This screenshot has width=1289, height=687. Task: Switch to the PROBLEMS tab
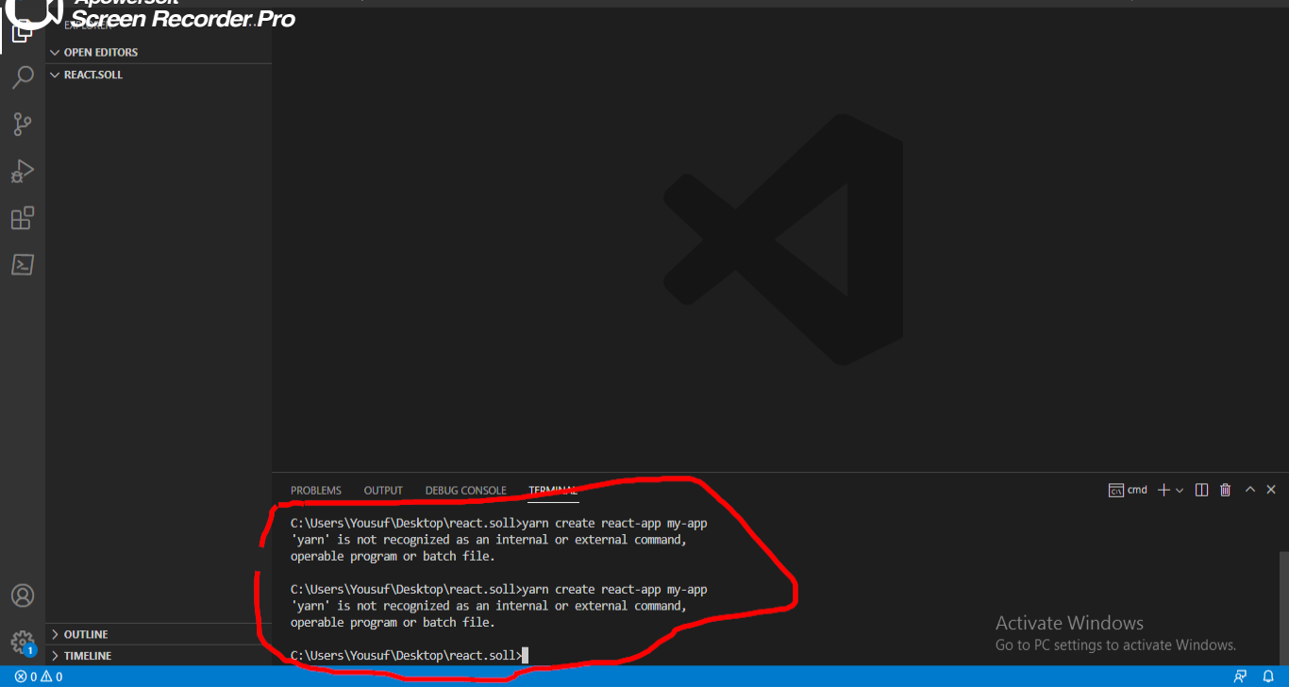pos(316,491)
